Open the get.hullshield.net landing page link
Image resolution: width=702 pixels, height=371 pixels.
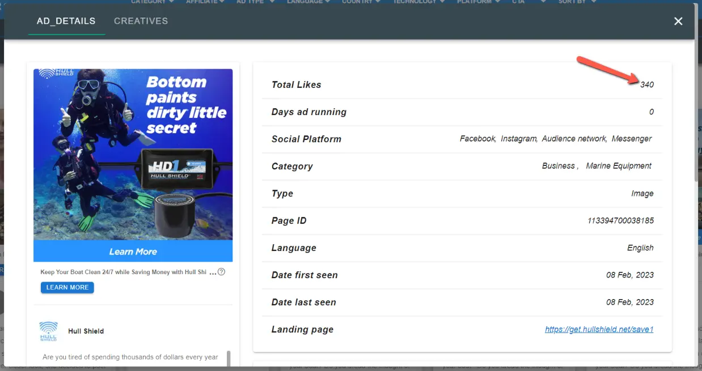[x=599, y=329]
